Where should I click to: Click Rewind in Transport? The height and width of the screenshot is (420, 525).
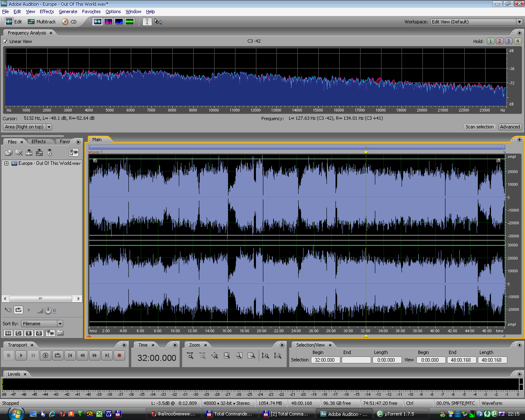coord(82,356)
